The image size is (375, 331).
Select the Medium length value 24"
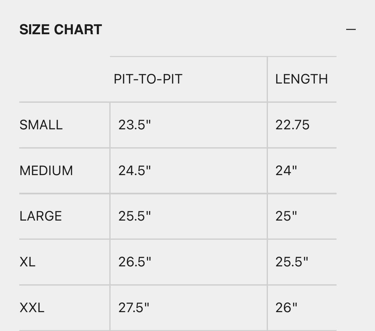click(286, 170)
